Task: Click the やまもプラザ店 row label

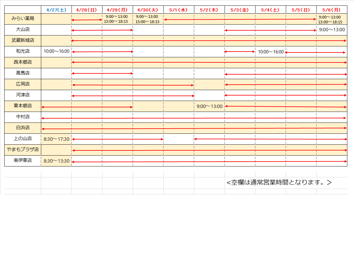Action: click(x=22, y=150)
